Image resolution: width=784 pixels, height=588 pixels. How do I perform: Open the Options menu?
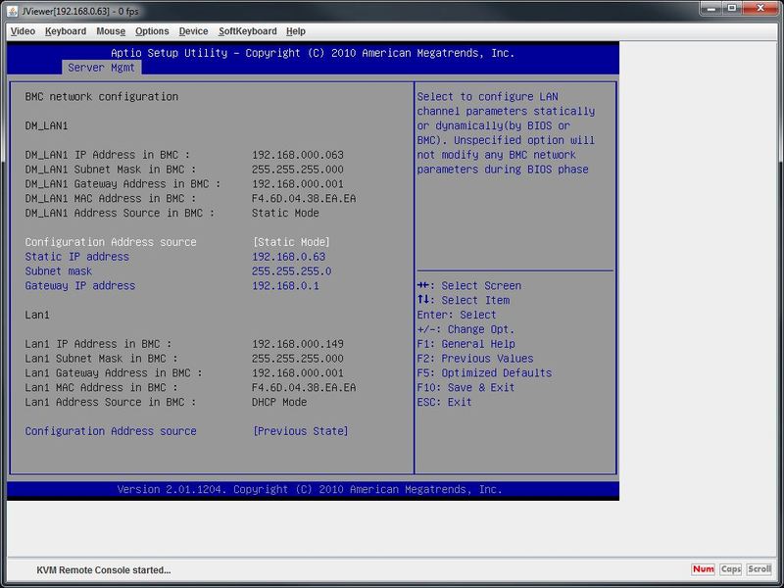coord(152,31)
